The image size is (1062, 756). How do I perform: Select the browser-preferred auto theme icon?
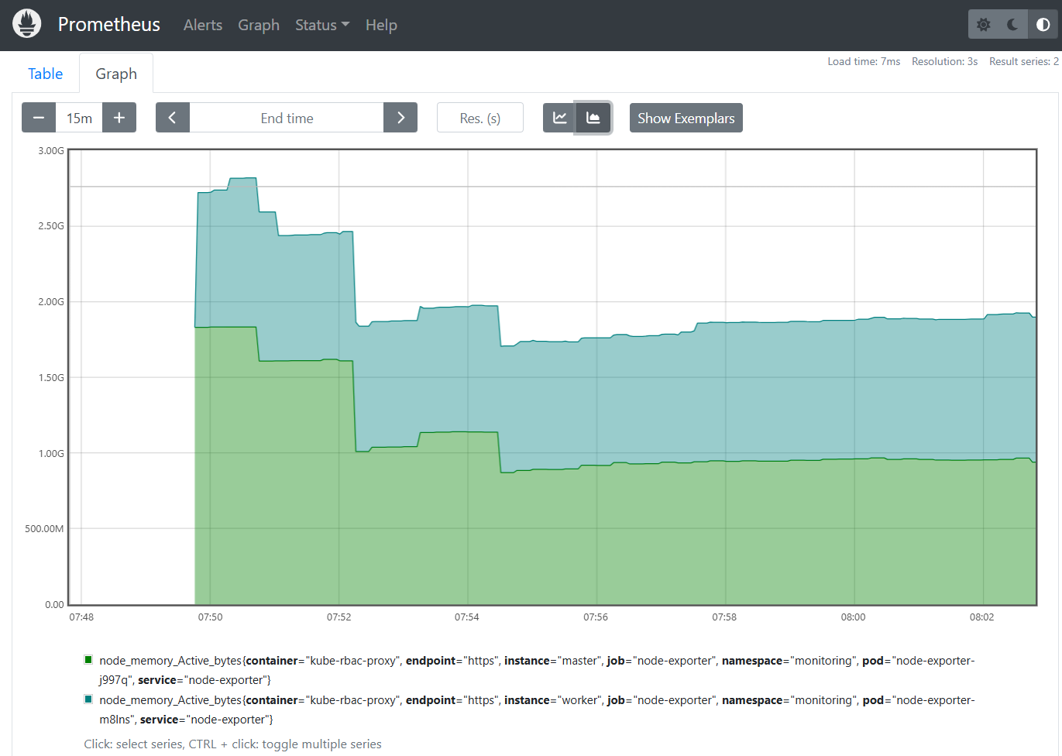(1043, 25)
